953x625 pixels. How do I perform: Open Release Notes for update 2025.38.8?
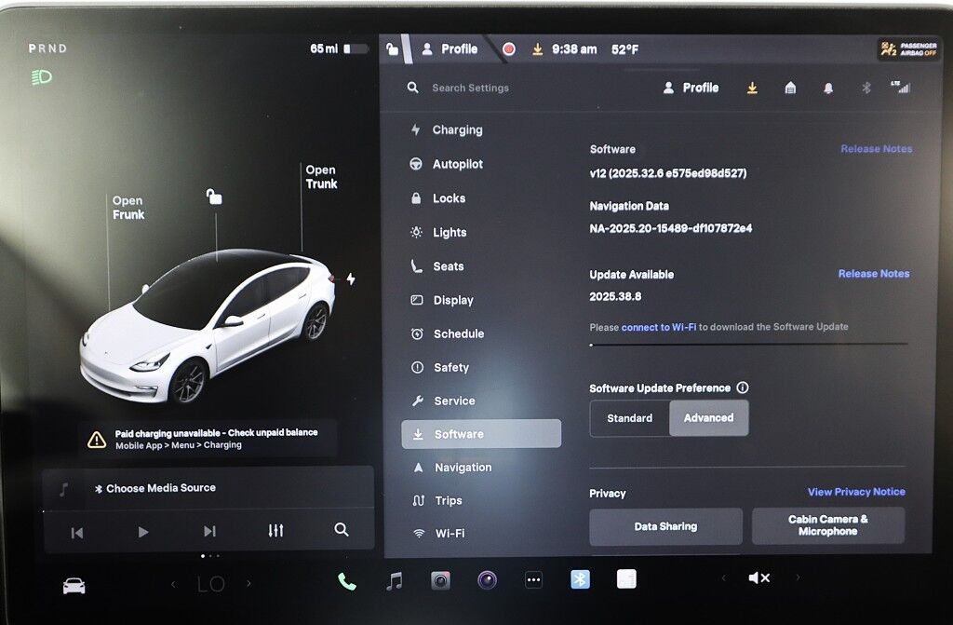point(873,273)
